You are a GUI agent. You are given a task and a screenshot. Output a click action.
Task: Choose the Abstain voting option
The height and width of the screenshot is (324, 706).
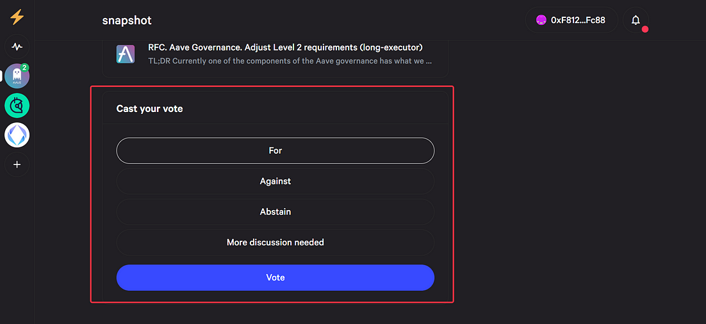point(275,212)
